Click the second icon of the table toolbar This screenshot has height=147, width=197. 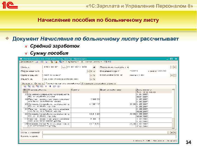[29, 86]
